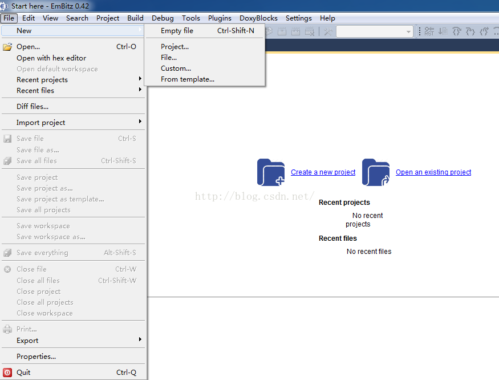499x380 pixels.
Task: Follow the Open an existing project link
Action: pos(433,172)
